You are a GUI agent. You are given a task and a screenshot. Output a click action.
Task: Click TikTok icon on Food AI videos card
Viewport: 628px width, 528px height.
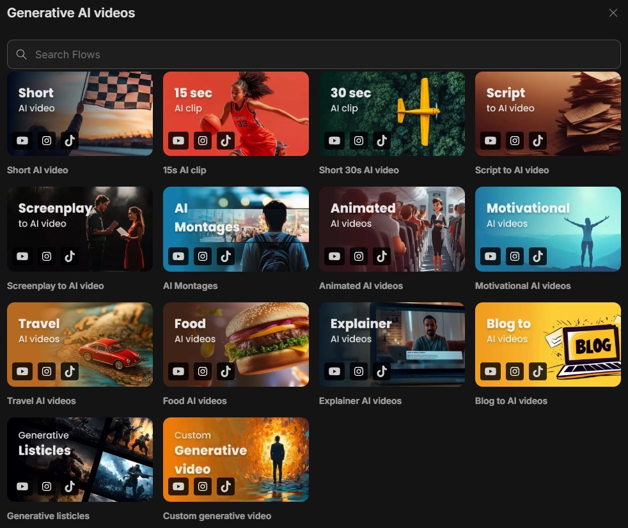click(x=226, y=371)
